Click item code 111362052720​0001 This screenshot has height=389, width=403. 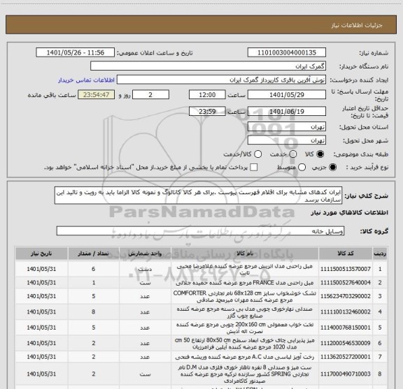[346, 357]
